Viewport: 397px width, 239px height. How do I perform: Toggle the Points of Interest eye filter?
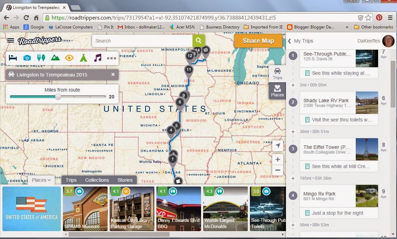pyautogui.click(x=69, y=58)
